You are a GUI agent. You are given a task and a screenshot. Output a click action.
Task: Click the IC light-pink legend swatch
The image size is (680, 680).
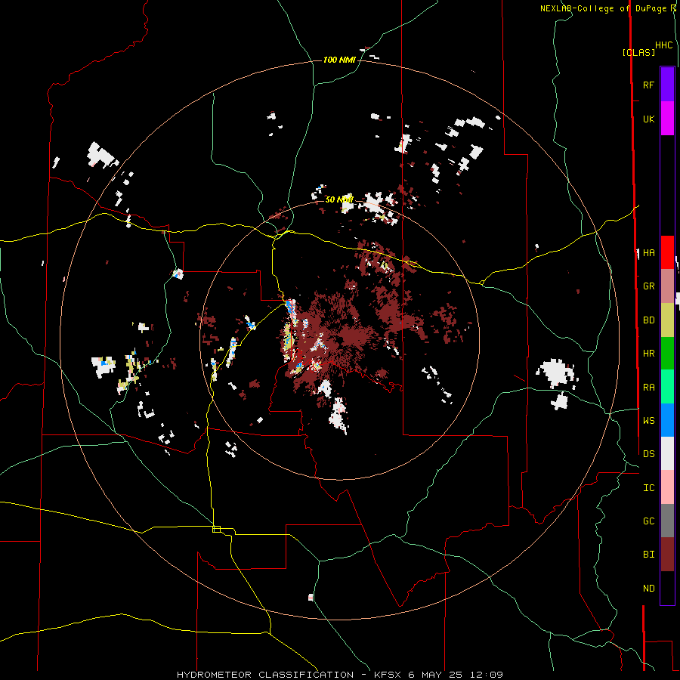[x=667, y=487]
